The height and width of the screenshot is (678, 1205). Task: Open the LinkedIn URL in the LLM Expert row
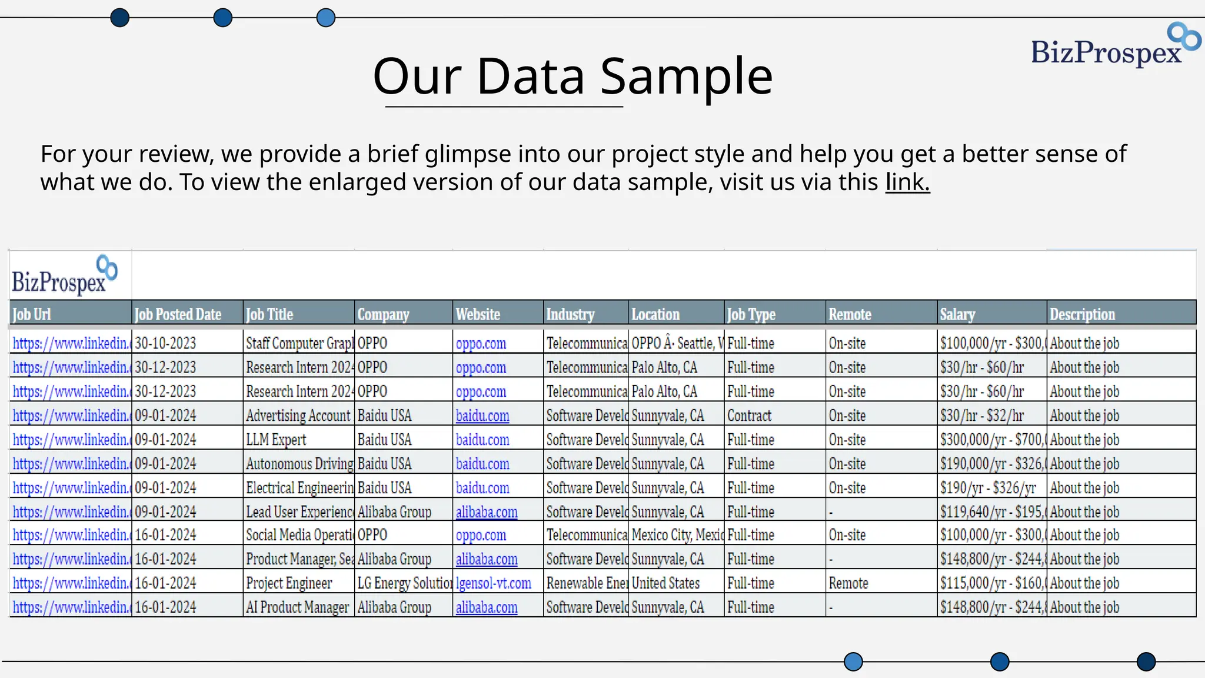pyautogui.click(x=71, y=440)
